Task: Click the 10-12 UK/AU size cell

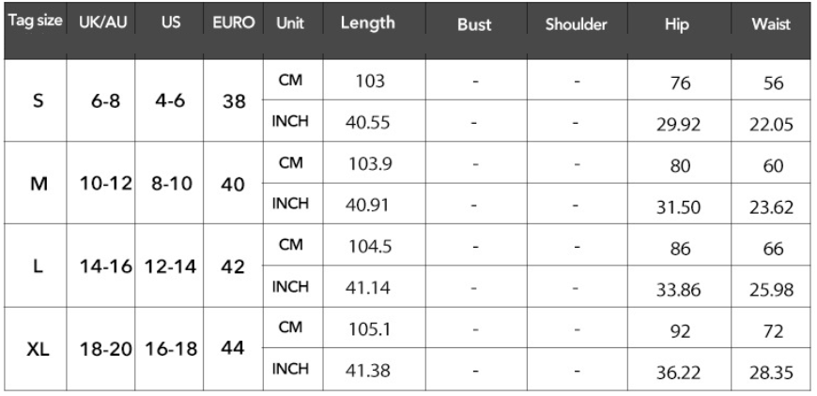Action: [106, 184]
